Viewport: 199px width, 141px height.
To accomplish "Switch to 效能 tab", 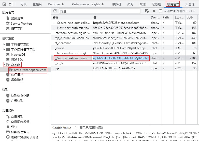I will (x=143, y=4).
